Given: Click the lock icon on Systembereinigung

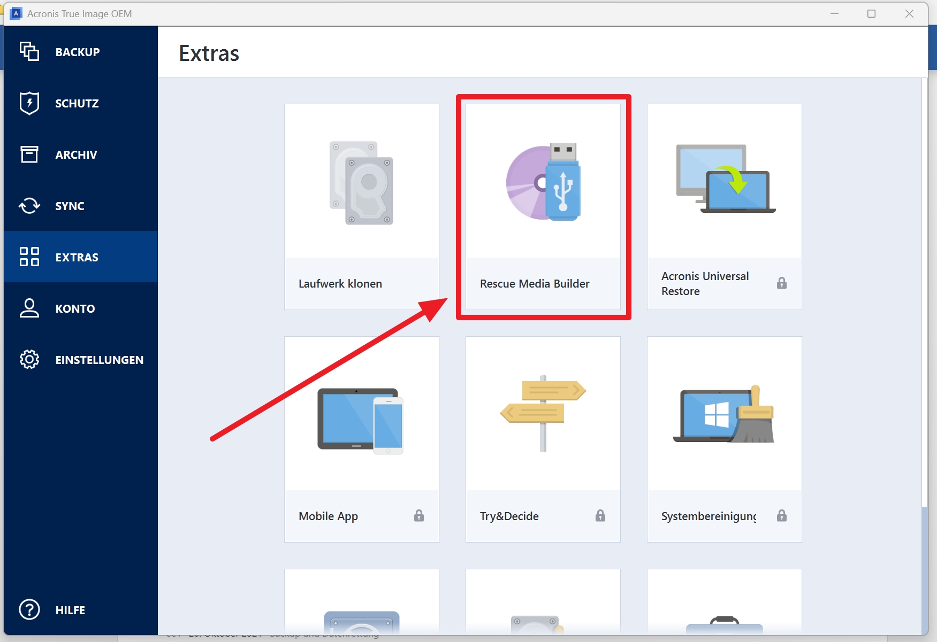Looking at the screenshot, I should pyautogui.click(x=782, y=515).
